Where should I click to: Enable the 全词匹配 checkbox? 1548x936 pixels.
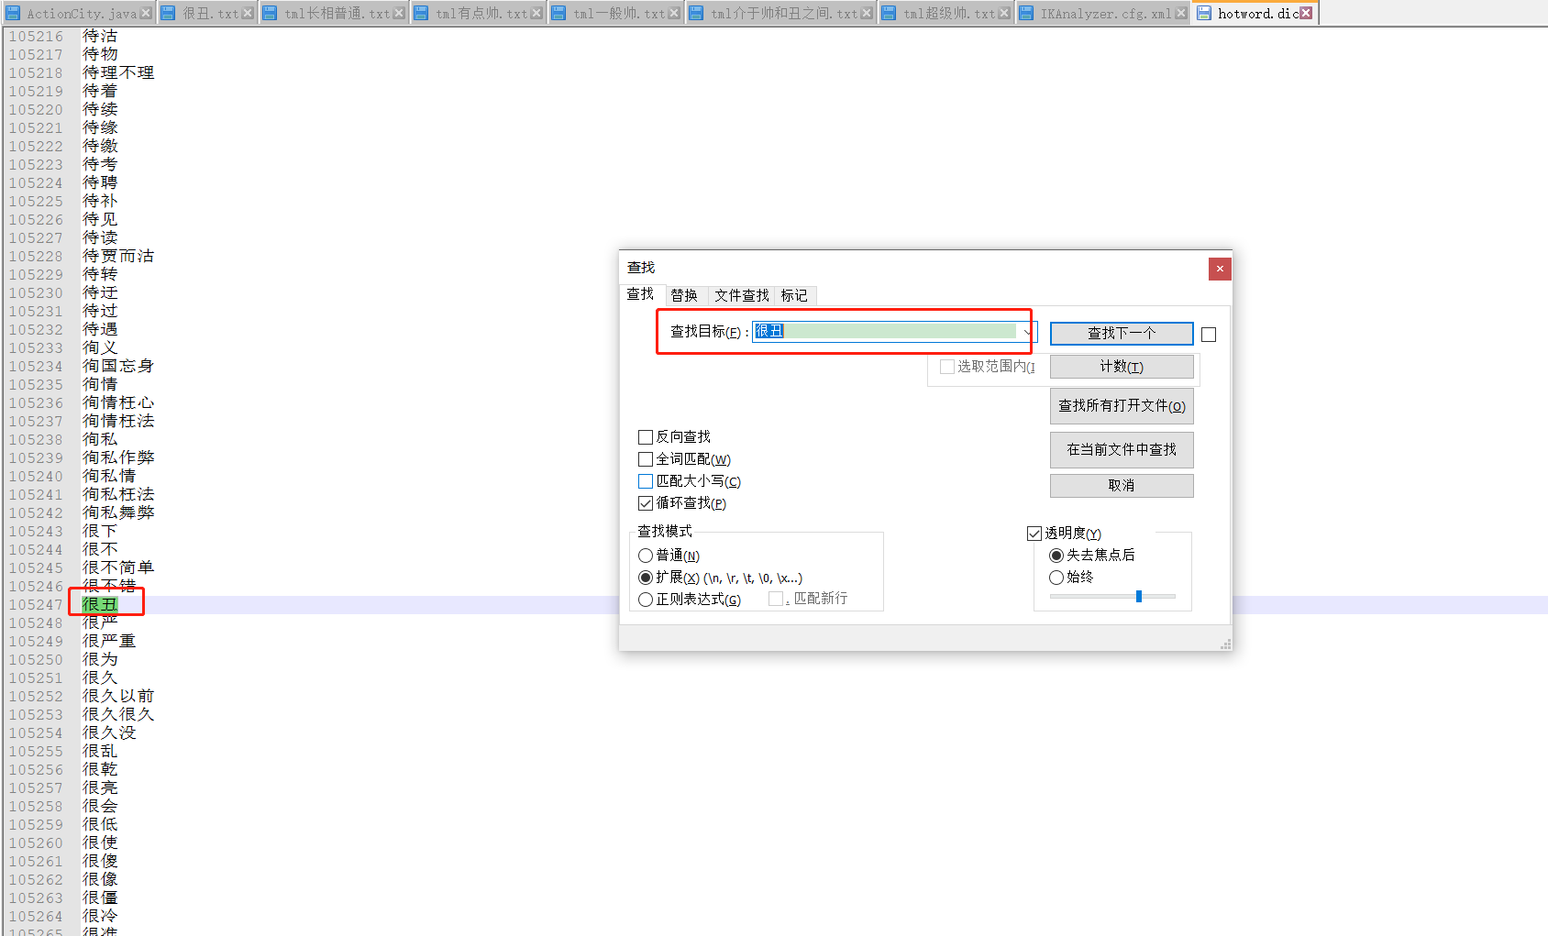646,458
